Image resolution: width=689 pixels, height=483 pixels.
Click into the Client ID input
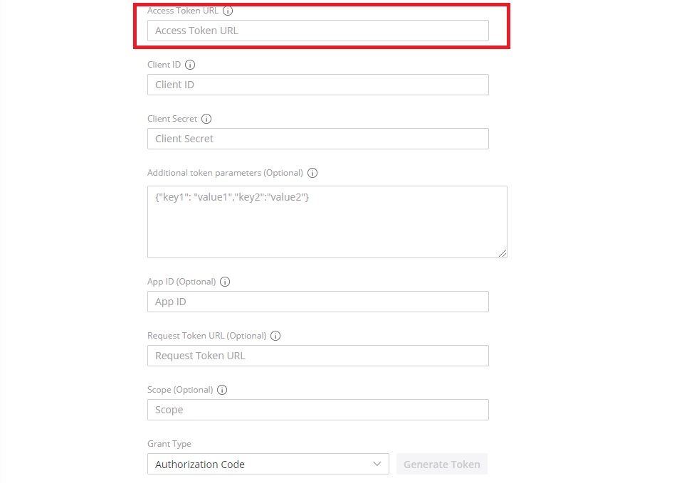pos(318,85)
